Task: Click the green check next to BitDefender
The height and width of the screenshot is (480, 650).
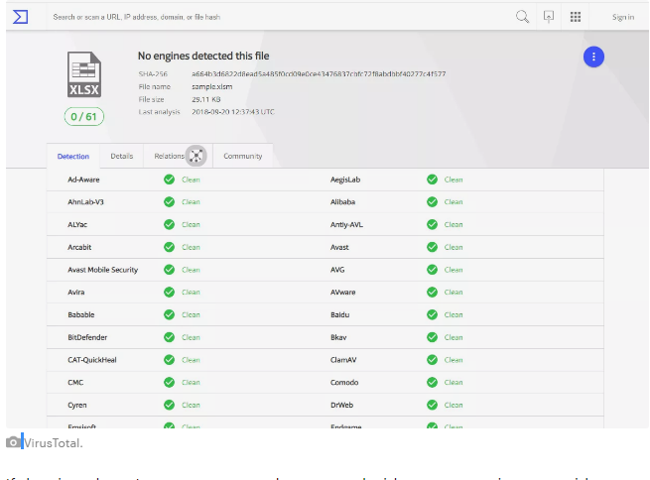Action: tap(169, 337)
